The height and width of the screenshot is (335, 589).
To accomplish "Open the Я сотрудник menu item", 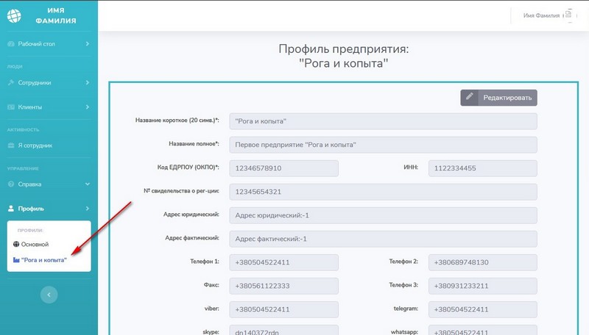I will pyautogui.click(x=35, y=145).
